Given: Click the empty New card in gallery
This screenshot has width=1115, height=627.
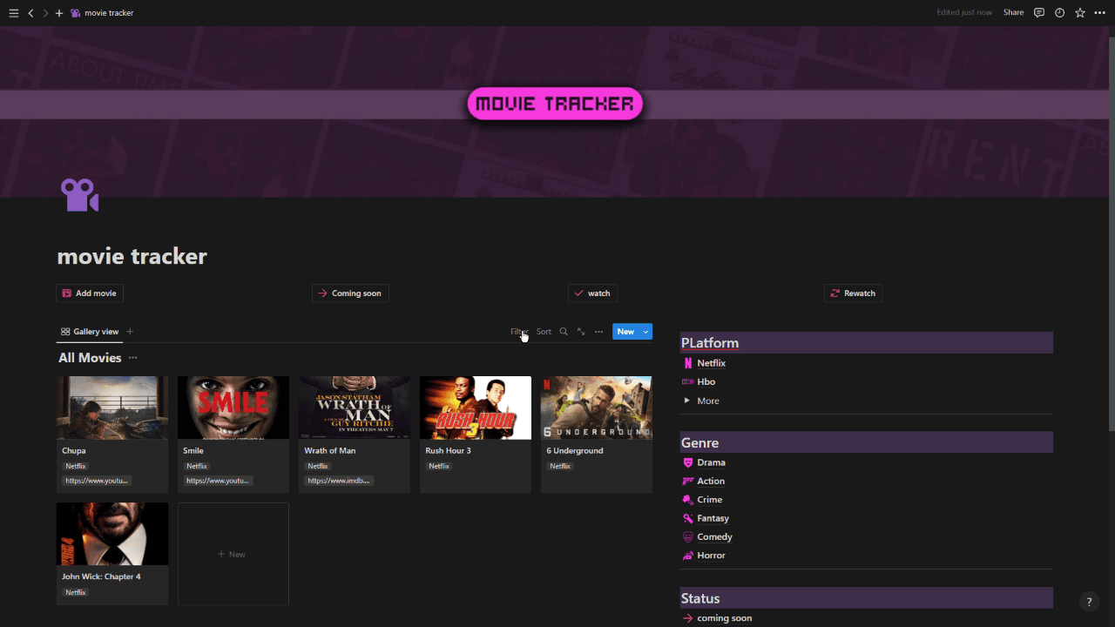Looking at the screenshot, I should click(233, 554).
